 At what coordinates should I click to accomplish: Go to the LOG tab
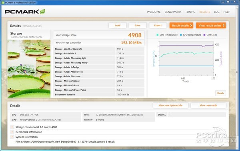216,12
